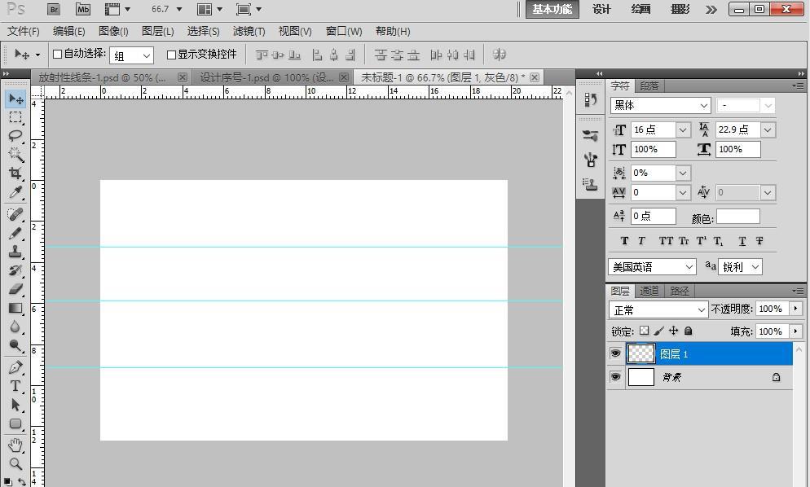This screenshot has width=810, height=487.
Task: Open the 黑体 font family dropdown
Action: tap(661, 106)
